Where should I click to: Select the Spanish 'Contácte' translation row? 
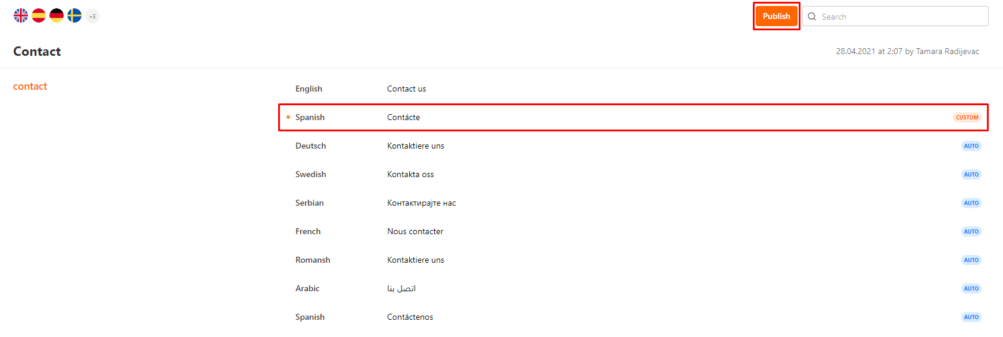tap(633, 117)
